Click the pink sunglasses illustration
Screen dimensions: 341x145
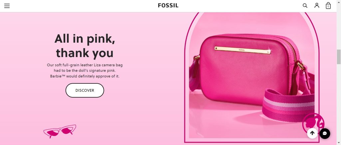click(60, 131)
